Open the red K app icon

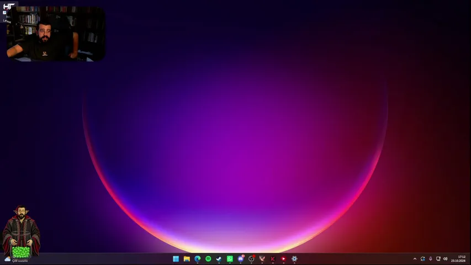point(273,259)
